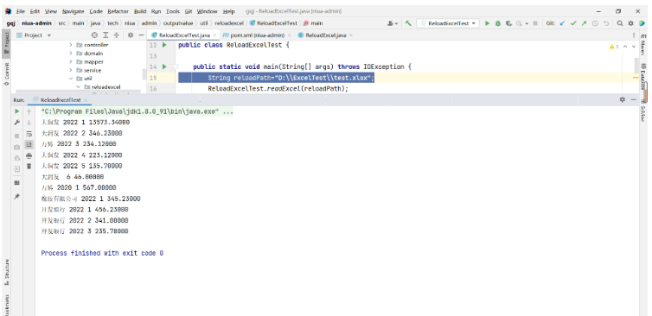Viewport: 652px width, 316px height.
Task: Click the layout icon in Run panel
Action: (x=16, y=183)
